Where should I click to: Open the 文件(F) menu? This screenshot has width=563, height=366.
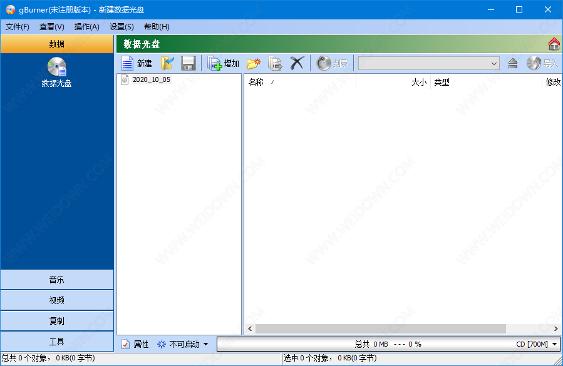point(18,27)
